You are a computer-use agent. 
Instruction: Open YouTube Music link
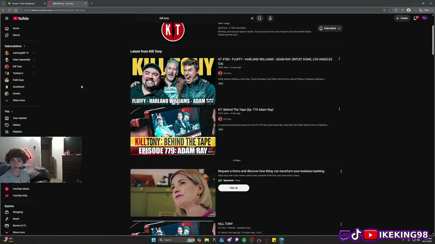(x=20, y=189)
